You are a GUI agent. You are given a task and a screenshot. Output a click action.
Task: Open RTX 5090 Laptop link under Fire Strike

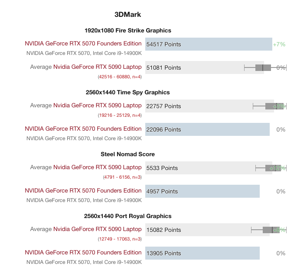(x=97, y=67)
